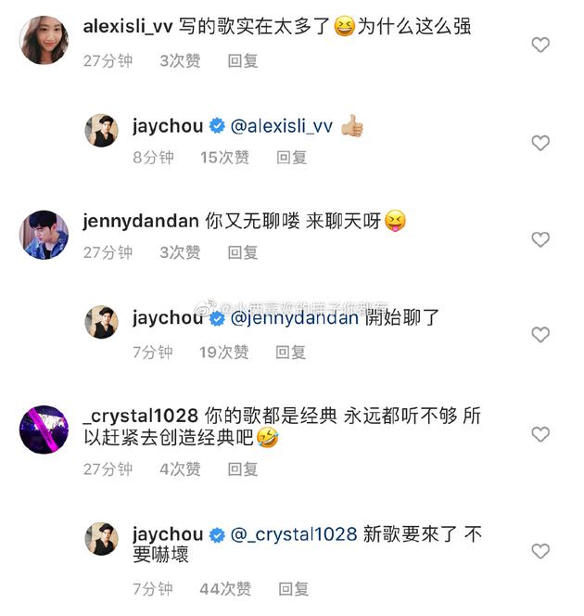Like alexisli_vv's comment with the heart
The width and height of the screenshot is (584, 616).
(540, 45)
